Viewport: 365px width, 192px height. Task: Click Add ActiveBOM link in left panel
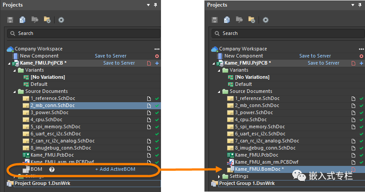115,169
